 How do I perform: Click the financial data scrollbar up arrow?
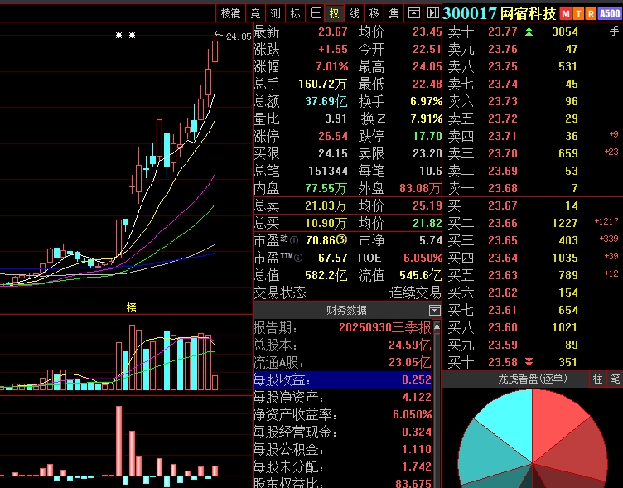437,326
